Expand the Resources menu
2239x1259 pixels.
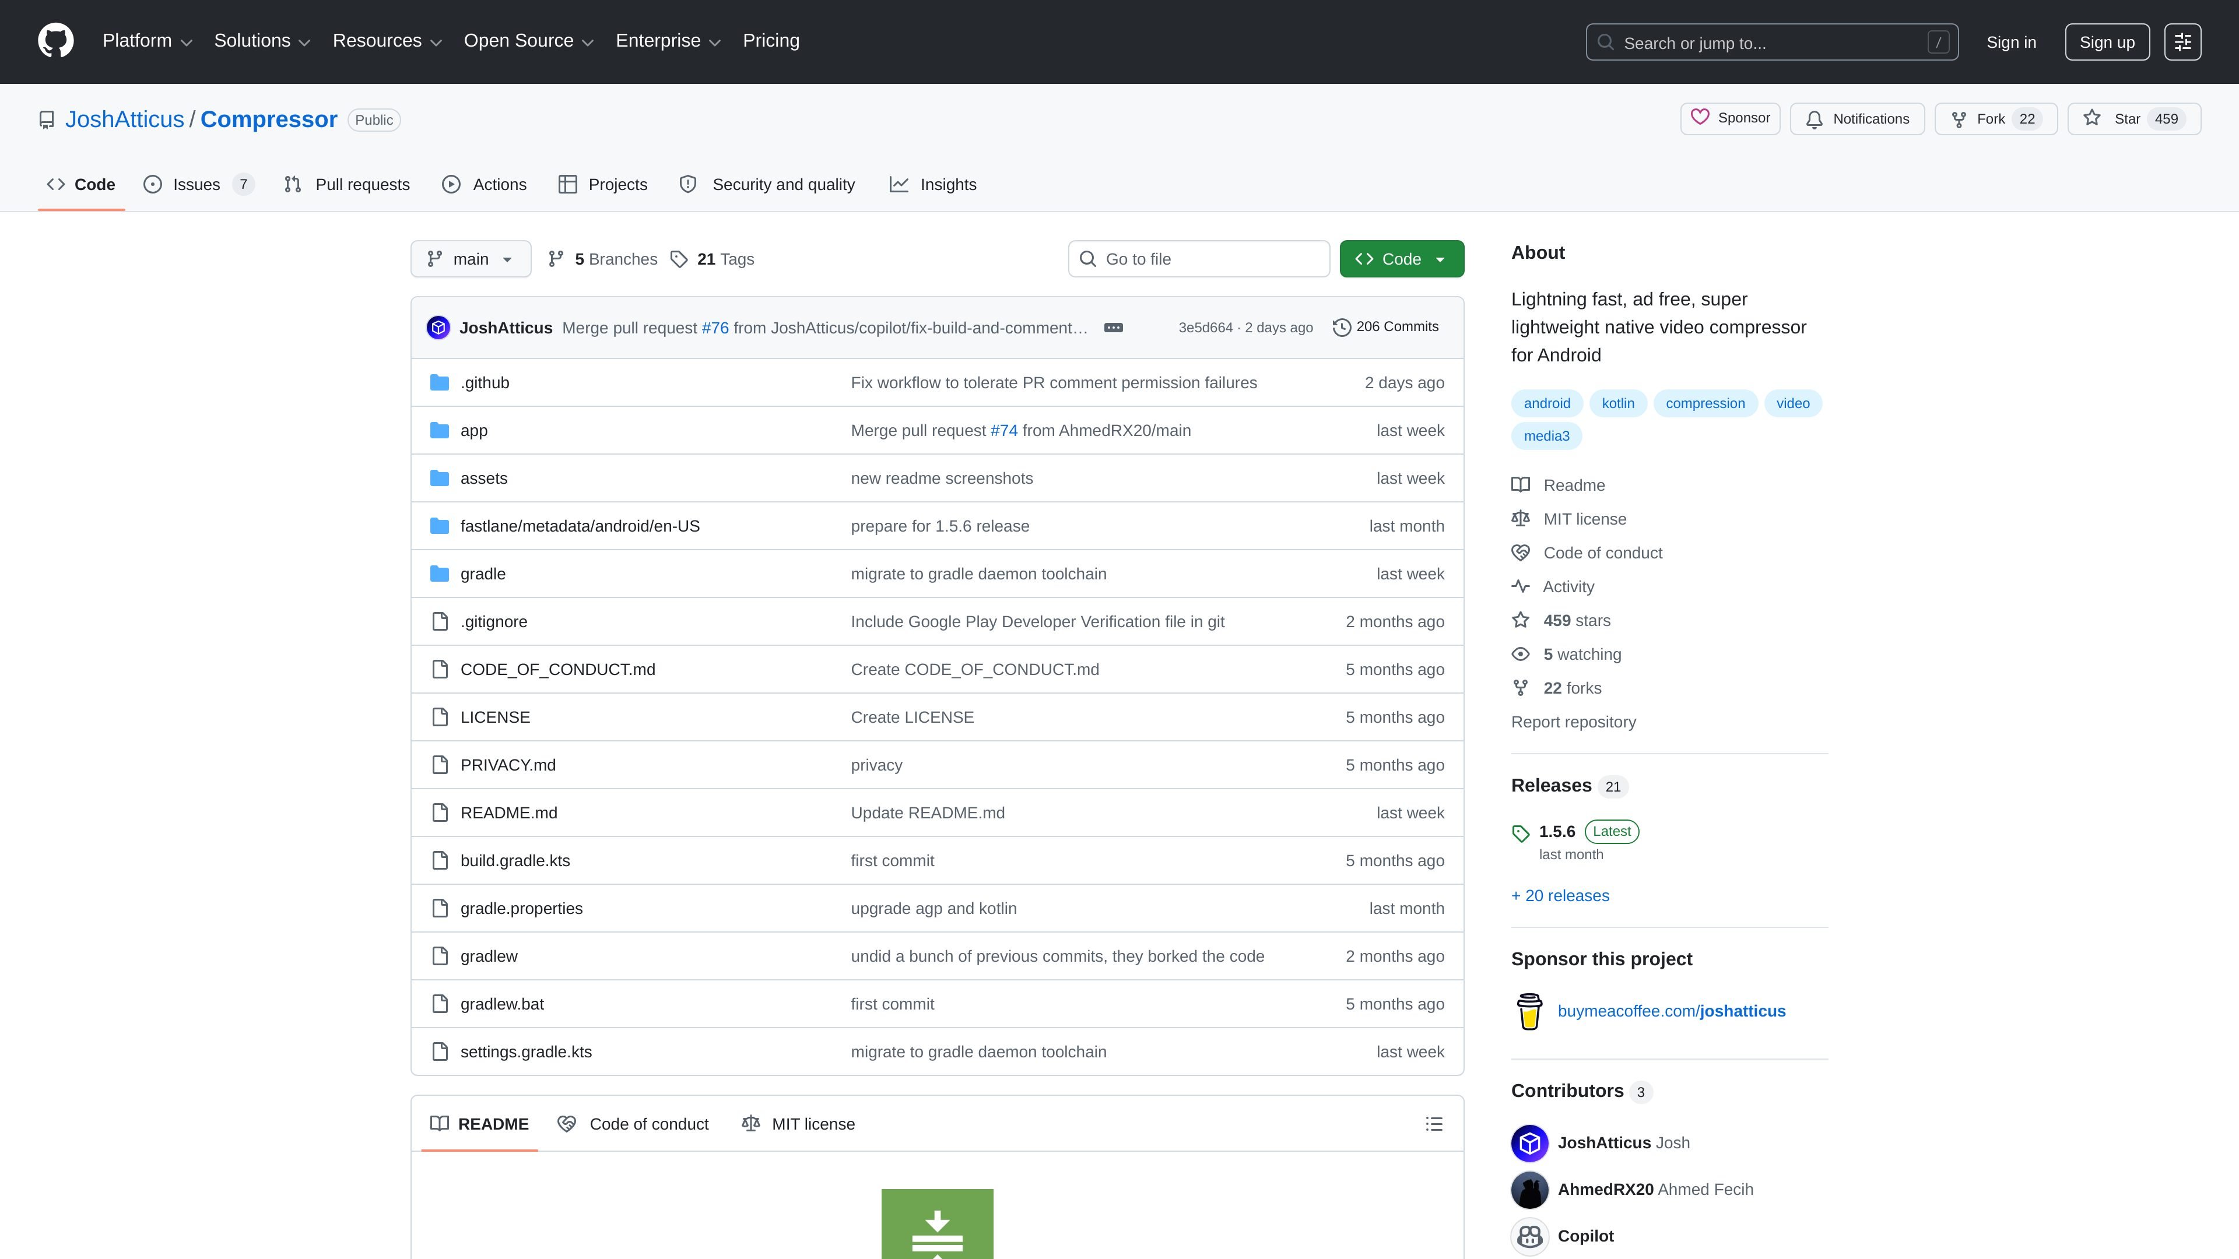[x=387, y=41]
